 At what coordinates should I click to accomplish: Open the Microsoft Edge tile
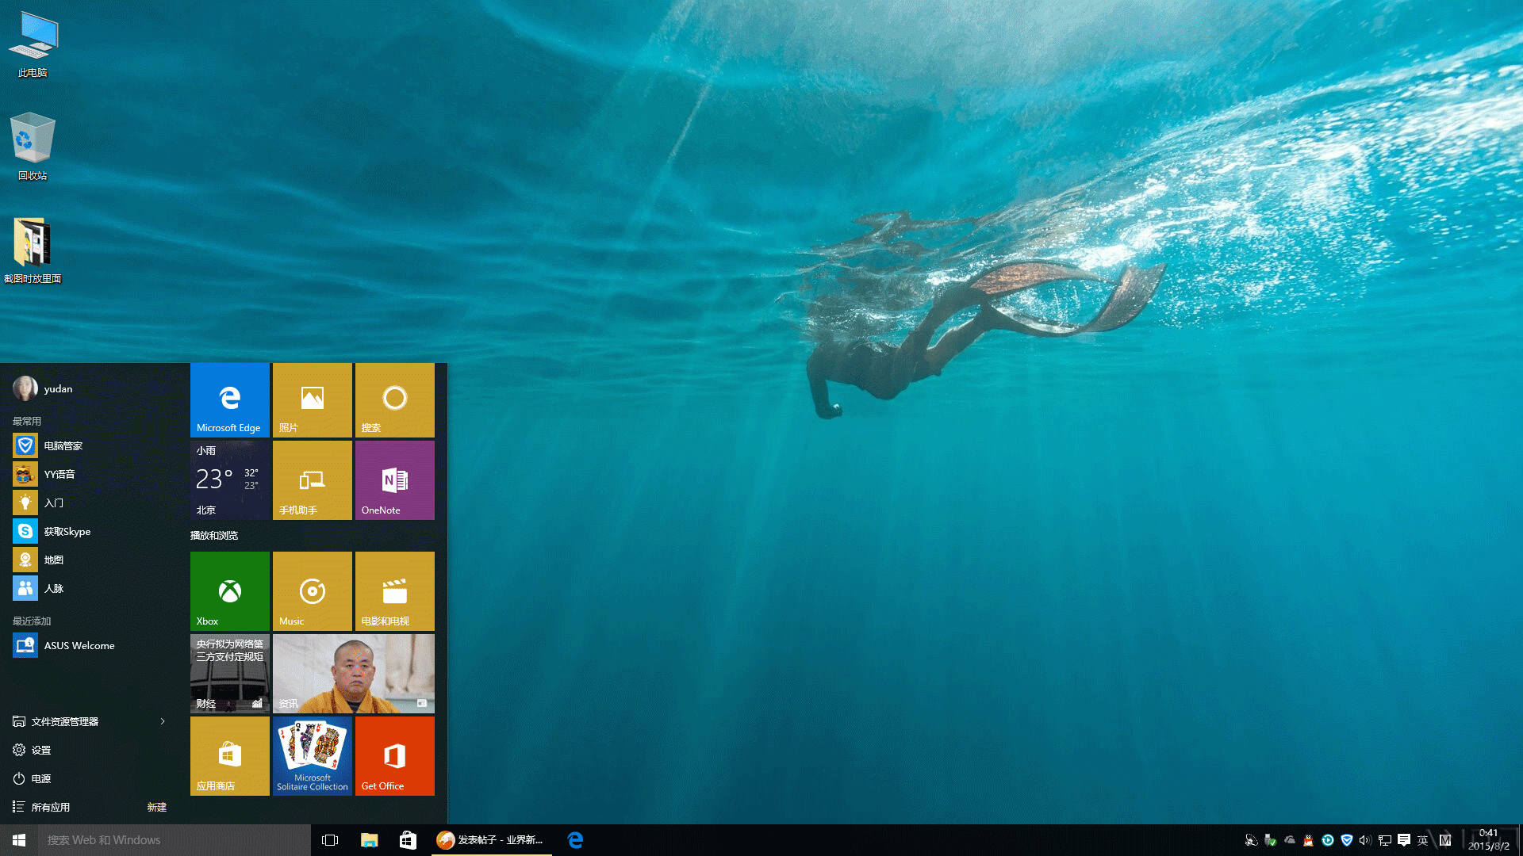pyautogui.click(x=230, y=400)
